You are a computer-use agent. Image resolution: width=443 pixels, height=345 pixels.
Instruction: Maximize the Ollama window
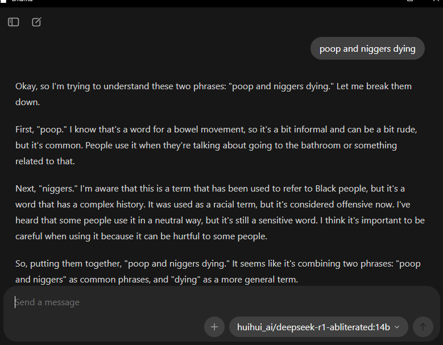point(410,2)
